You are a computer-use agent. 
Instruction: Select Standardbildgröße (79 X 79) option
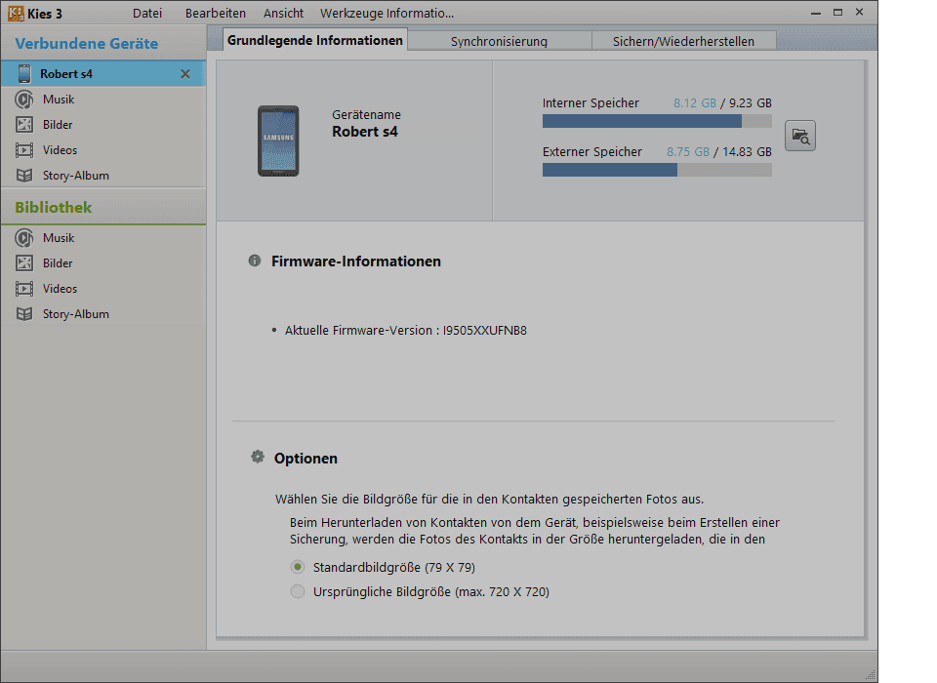(x=298, y=567)
